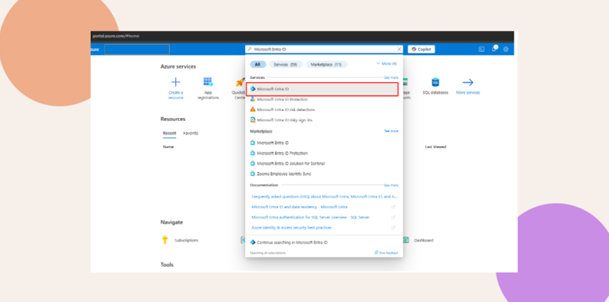This screenshot has height=302, width=609.
Task: Open SQL databases from Azure services
Action: pos(435,86)
